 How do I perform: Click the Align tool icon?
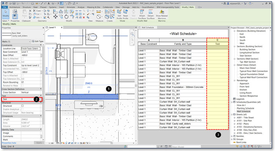55,11
